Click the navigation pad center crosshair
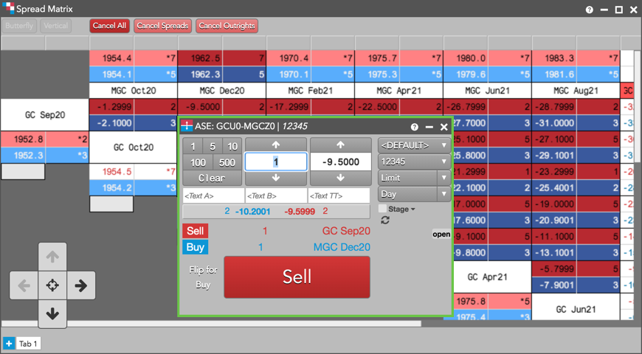642x354 pixels. tap(52, 285)
